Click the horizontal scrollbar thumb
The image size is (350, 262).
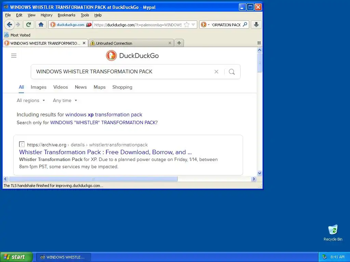click(x=93, y=179)
